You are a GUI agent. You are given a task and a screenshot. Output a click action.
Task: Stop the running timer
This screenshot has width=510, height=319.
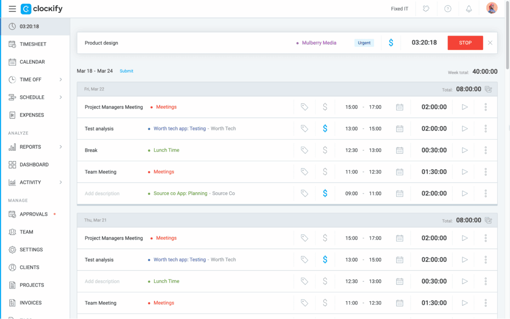click(465, 43)
